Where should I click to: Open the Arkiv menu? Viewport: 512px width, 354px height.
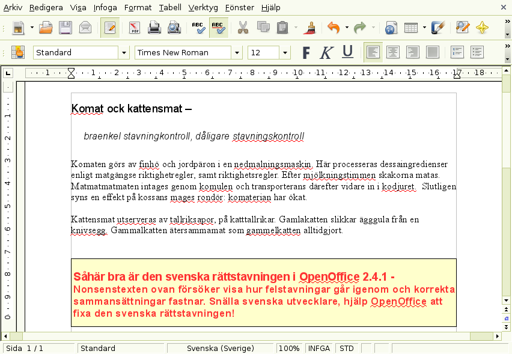pos(13,7)
